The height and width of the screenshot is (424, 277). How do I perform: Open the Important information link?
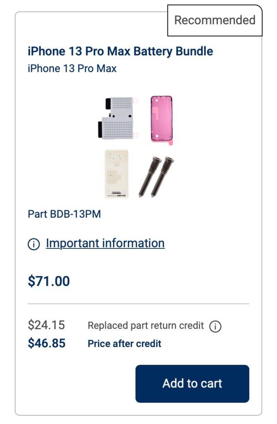point(105,243)
